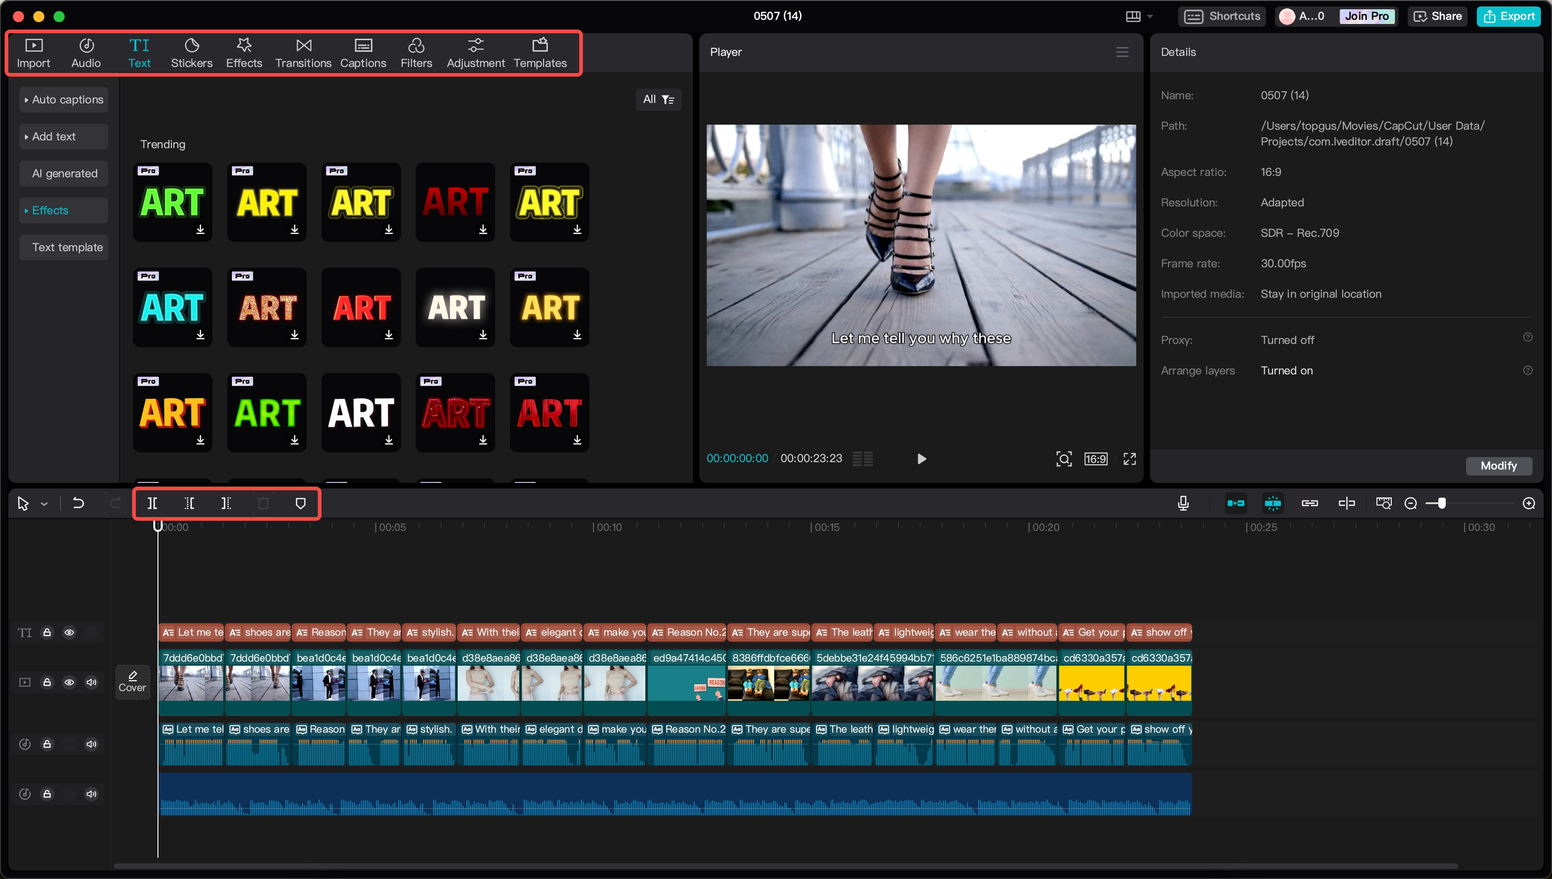This screenshot has height=879, width=1552.
Task: Open the Transitions panel
Action: (x=303, y=53)
